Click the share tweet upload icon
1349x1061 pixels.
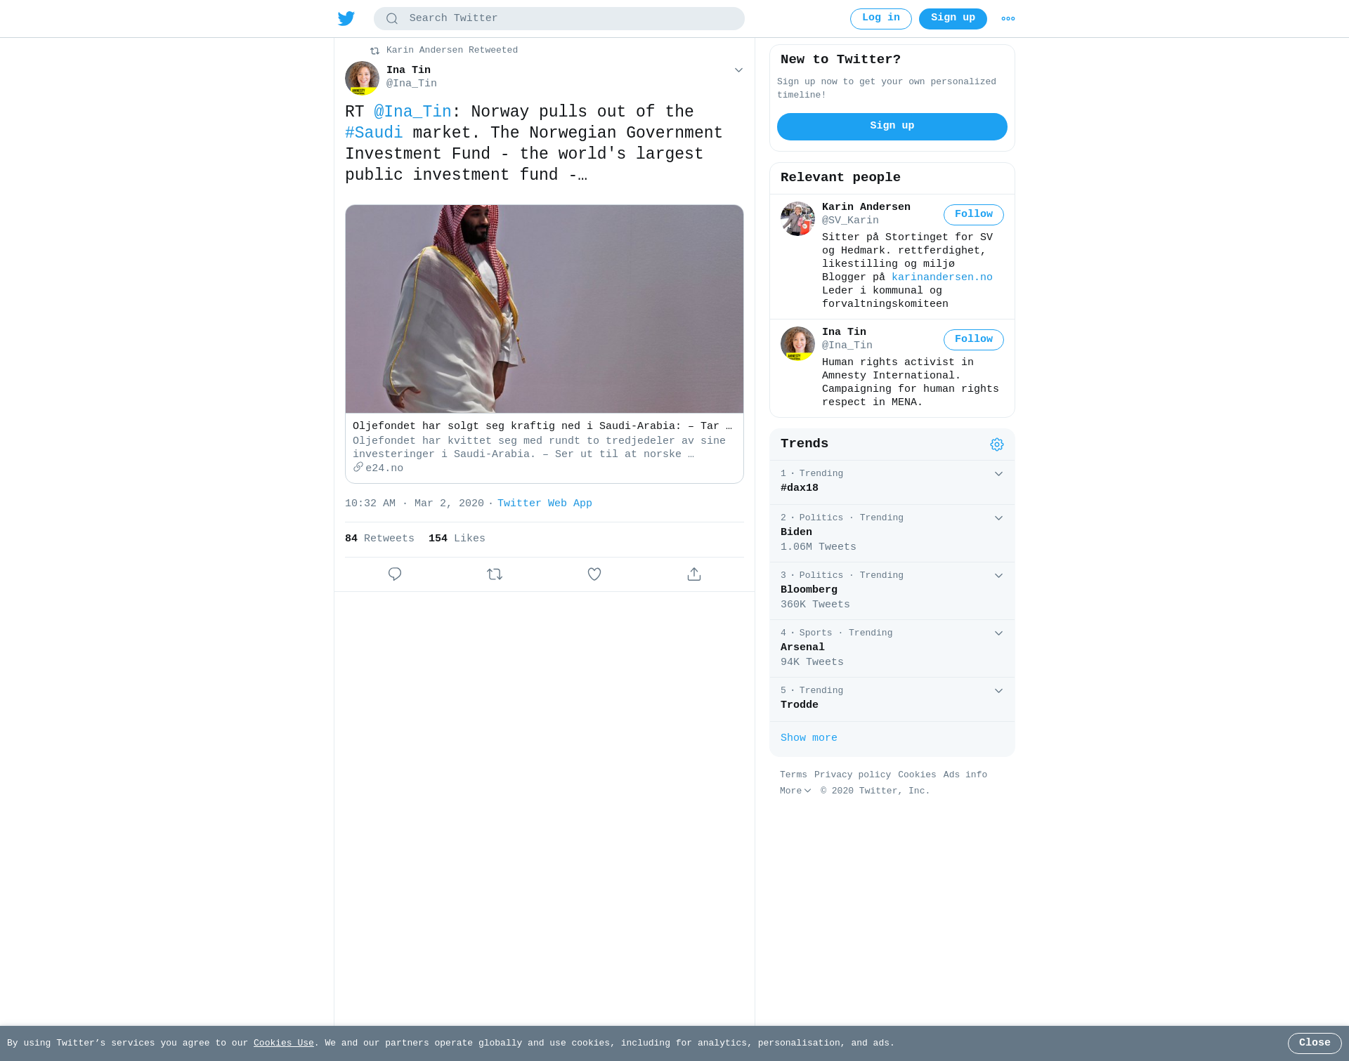pyautogui.click(x=694, y=574)
